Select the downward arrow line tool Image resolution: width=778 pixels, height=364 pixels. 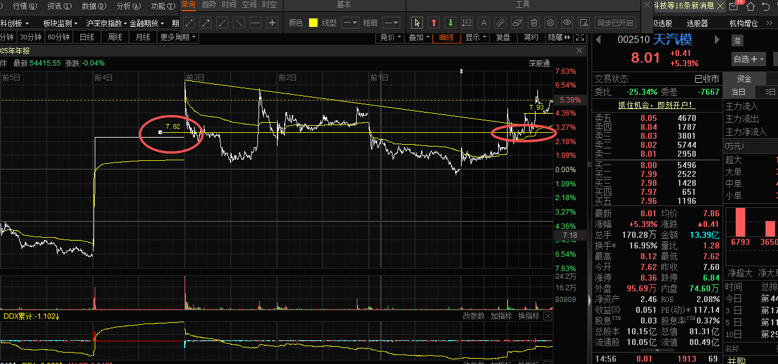tap(222, 23)
